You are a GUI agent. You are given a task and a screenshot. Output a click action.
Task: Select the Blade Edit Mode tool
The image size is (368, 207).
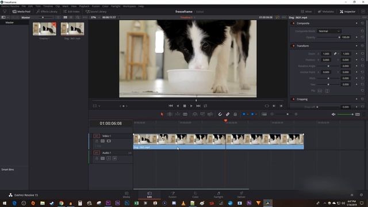pyautogui.click(x=185, y=114)
